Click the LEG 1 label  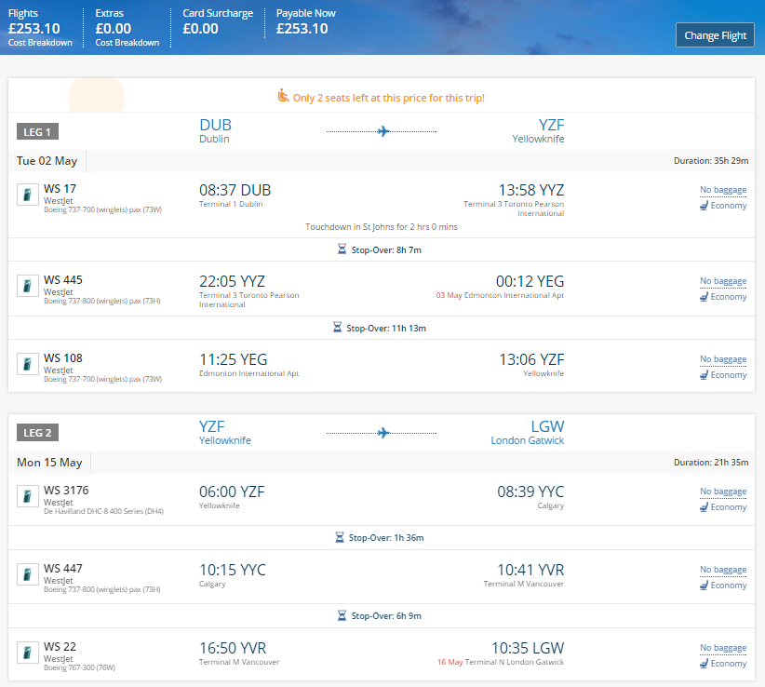(x=37, y=132)
